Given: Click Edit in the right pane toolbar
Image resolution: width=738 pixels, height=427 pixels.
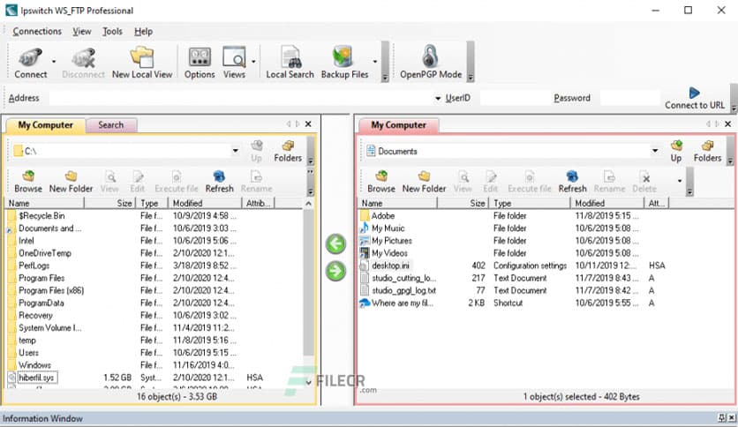Looking at the screenshot, I should click(x=491, y=182).
